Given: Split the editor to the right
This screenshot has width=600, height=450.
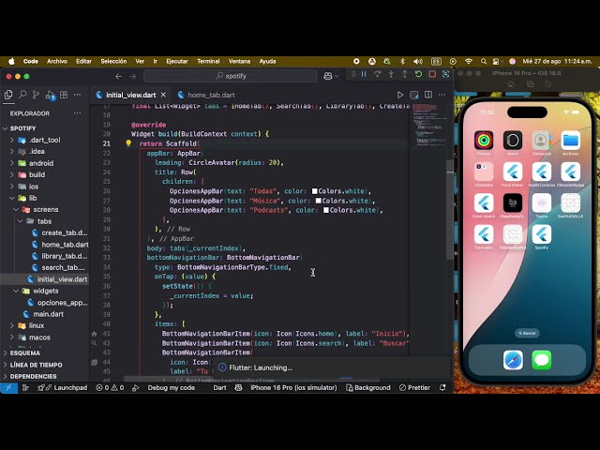Looking at the screenshot, I should 428,95.
